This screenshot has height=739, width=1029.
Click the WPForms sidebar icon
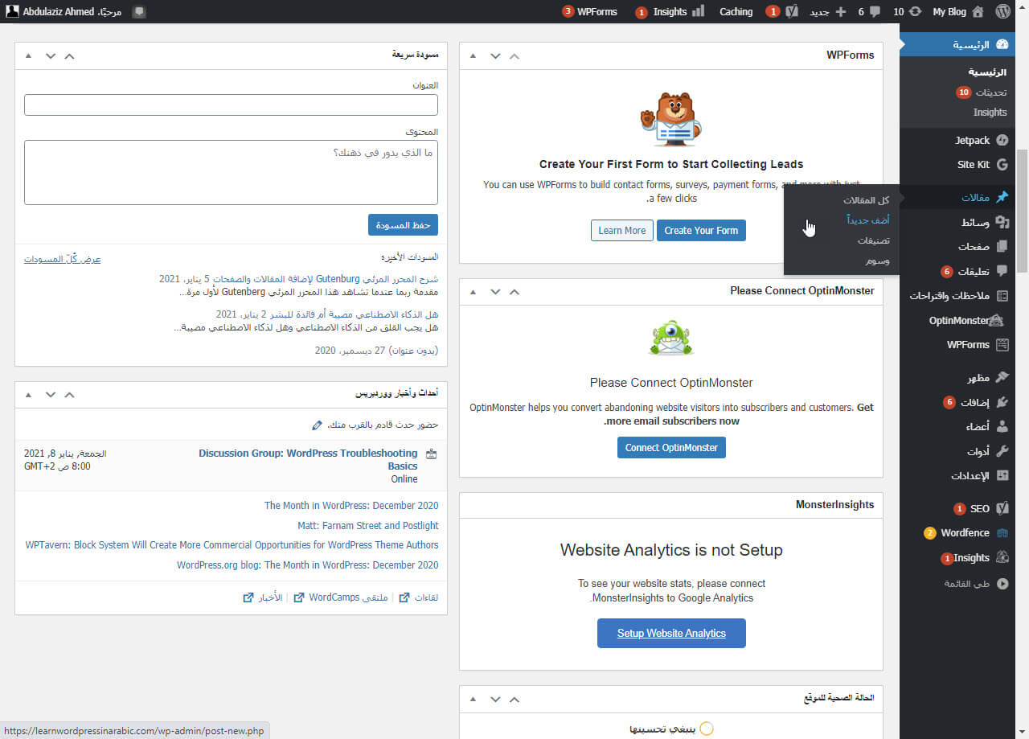click(x=1002, y=344)
